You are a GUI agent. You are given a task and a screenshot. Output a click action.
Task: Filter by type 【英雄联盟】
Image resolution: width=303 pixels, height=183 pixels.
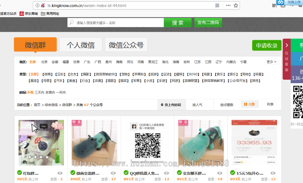191,81
